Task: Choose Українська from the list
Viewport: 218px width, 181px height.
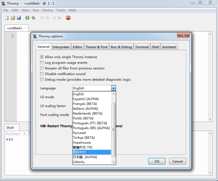Action: tap(92, 142)
